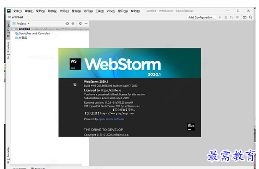Viewport: 259px width, 169px height.
Task: Click Run with Coverage icon
Action: (232, 17)
